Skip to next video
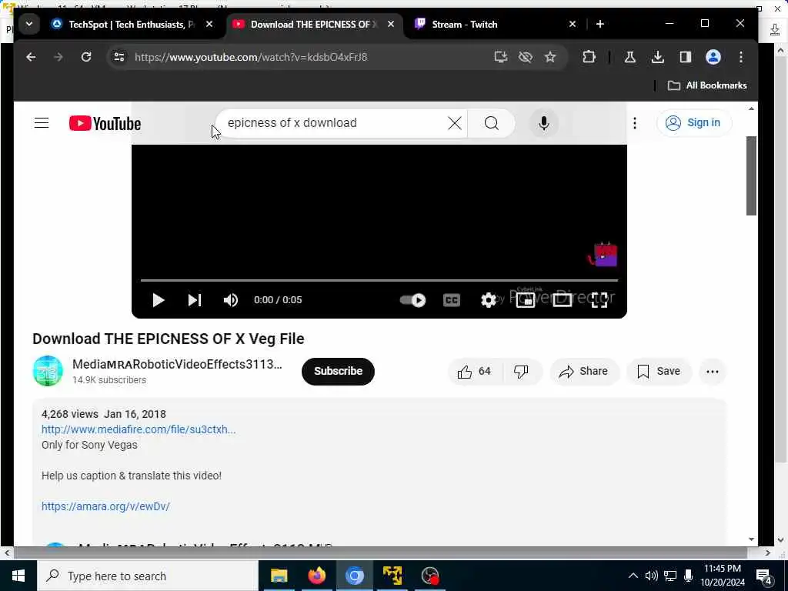The width and height of the screenshot is (788, 591). click(195, 300)
